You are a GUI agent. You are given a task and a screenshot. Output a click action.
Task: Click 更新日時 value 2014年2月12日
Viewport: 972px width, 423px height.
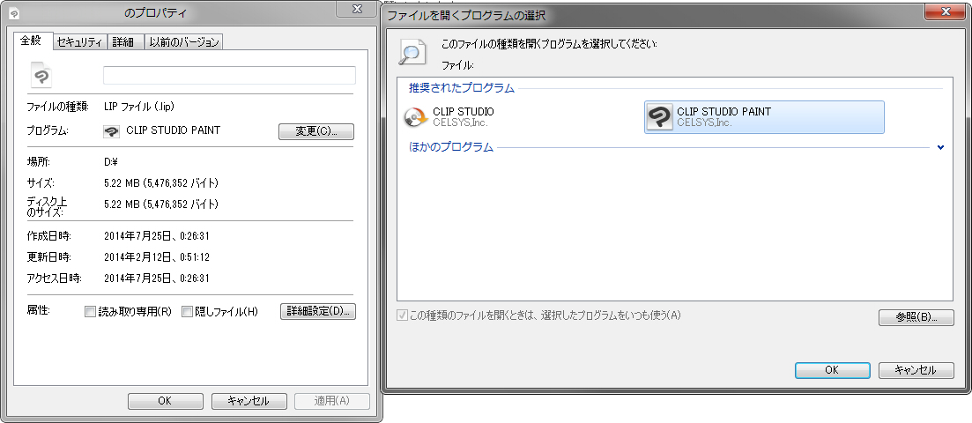point(156,257)
